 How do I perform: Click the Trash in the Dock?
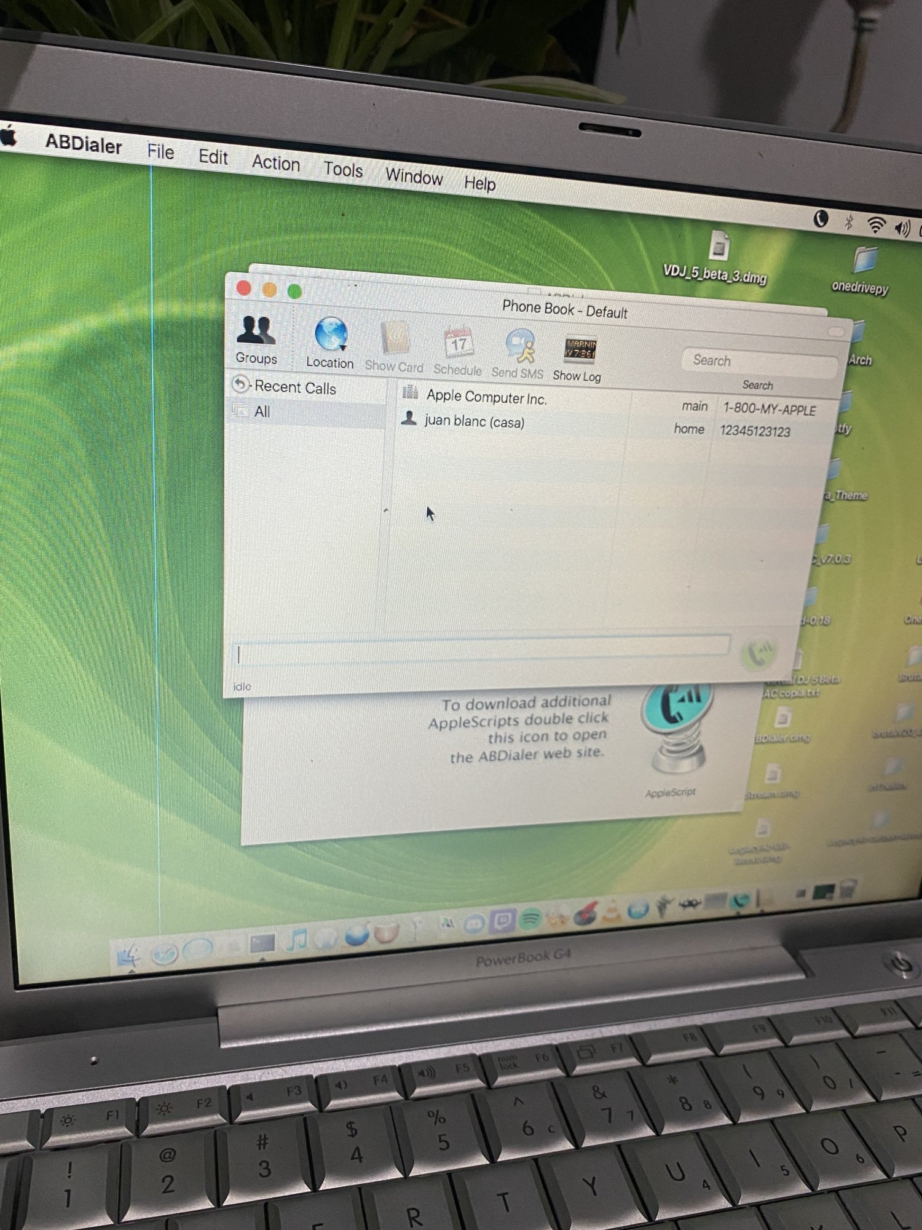coord(848,888)
